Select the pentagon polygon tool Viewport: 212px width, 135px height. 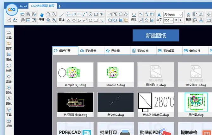click(74, 20)
